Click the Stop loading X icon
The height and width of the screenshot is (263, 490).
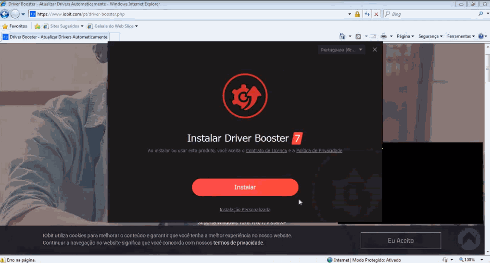376,14
